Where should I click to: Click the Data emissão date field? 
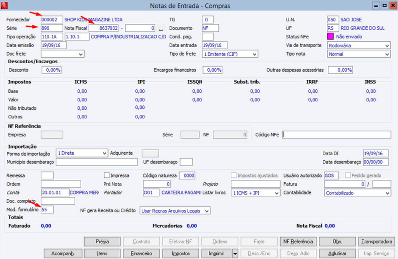pyautogui.click(x=54, y=45)
